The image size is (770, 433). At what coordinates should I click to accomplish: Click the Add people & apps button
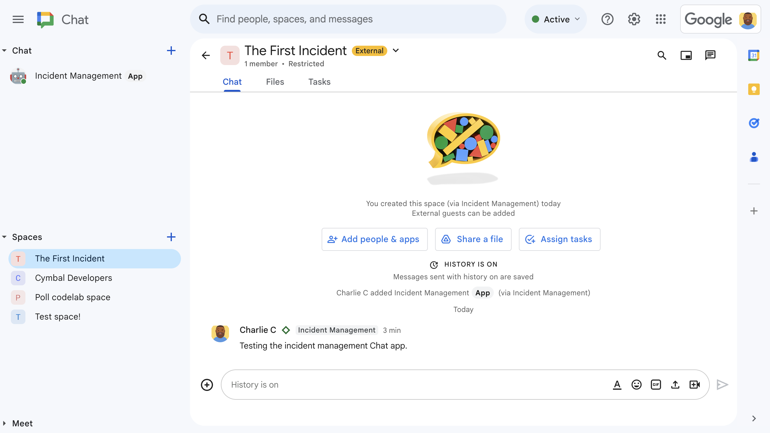pyautogui.click(x=374, y=239)
